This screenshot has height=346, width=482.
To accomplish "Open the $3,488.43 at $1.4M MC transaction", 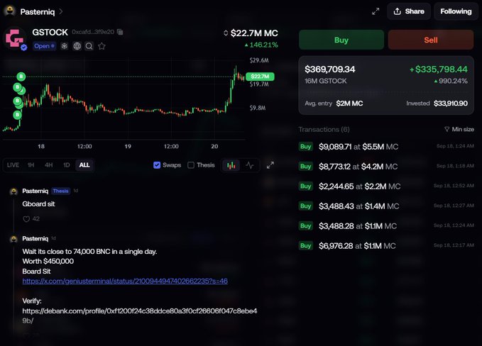I will 386,206.
